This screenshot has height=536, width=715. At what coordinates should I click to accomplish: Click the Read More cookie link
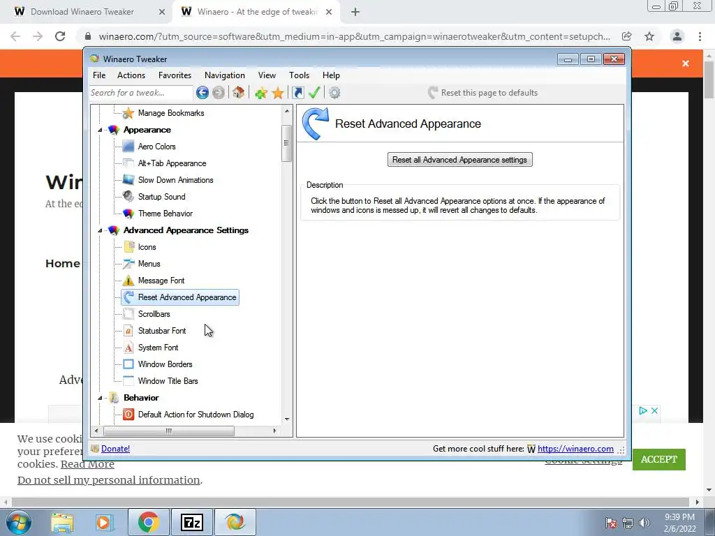tap(87, 464)
